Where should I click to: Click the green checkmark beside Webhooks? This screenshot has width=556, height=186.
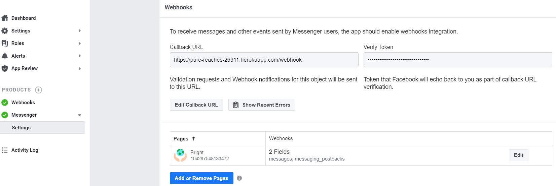5,103
